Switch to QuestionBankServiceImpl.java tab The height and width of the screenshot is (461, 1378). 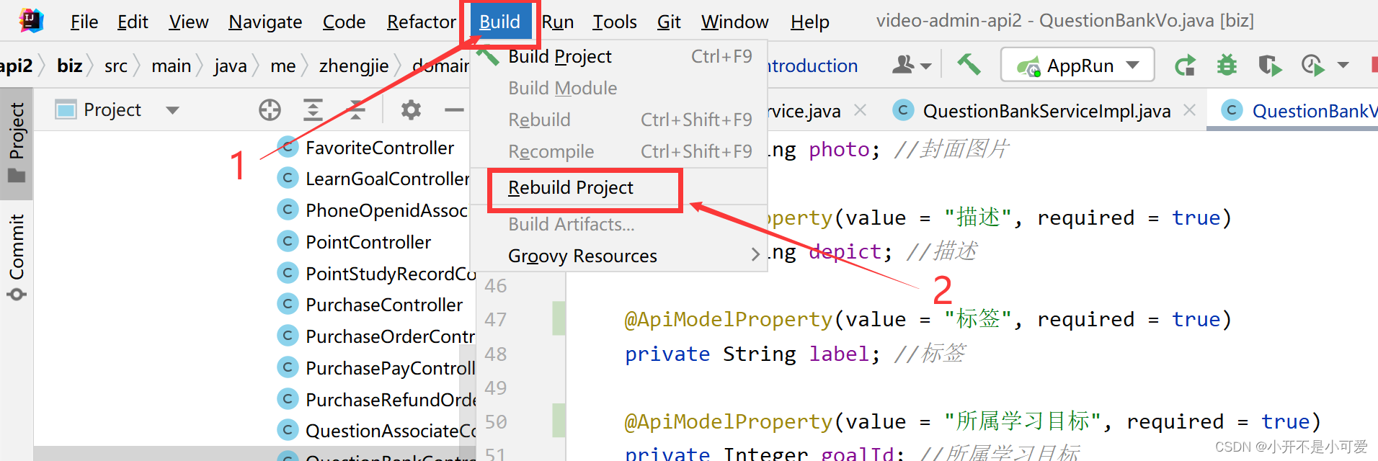coord(1044,109)
